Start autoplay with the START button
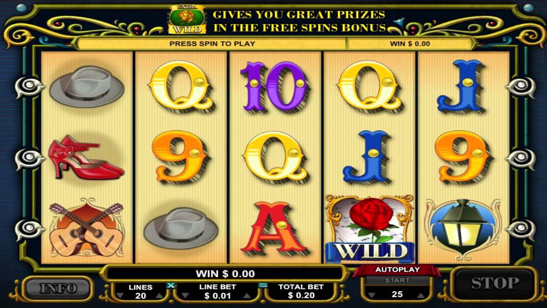 tap(397, 280)
